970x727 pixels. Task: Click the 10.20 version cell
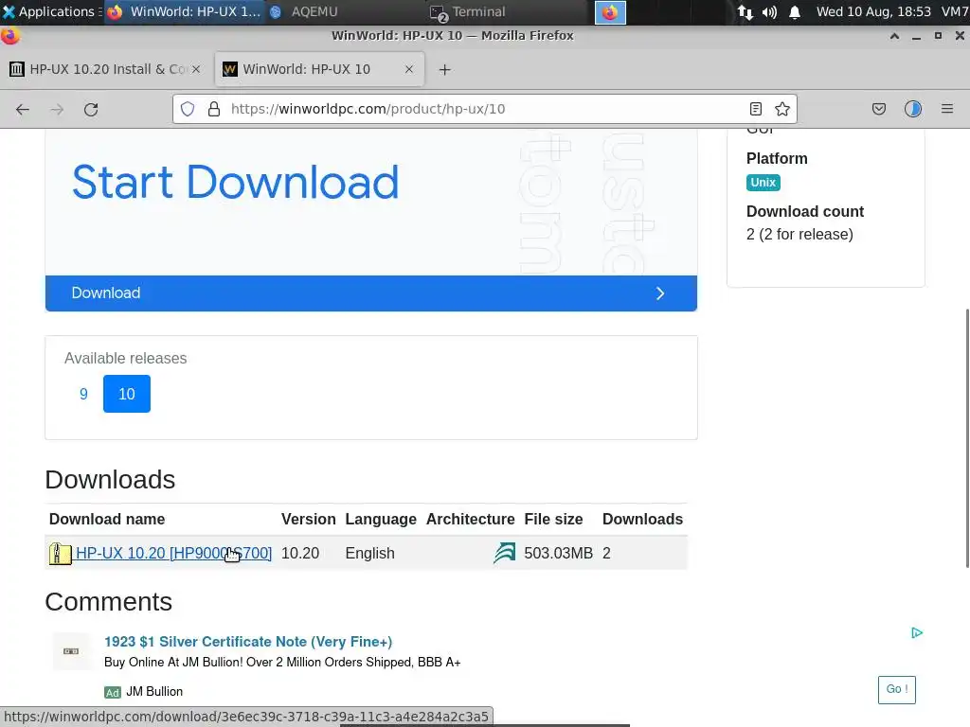(300, 553)
